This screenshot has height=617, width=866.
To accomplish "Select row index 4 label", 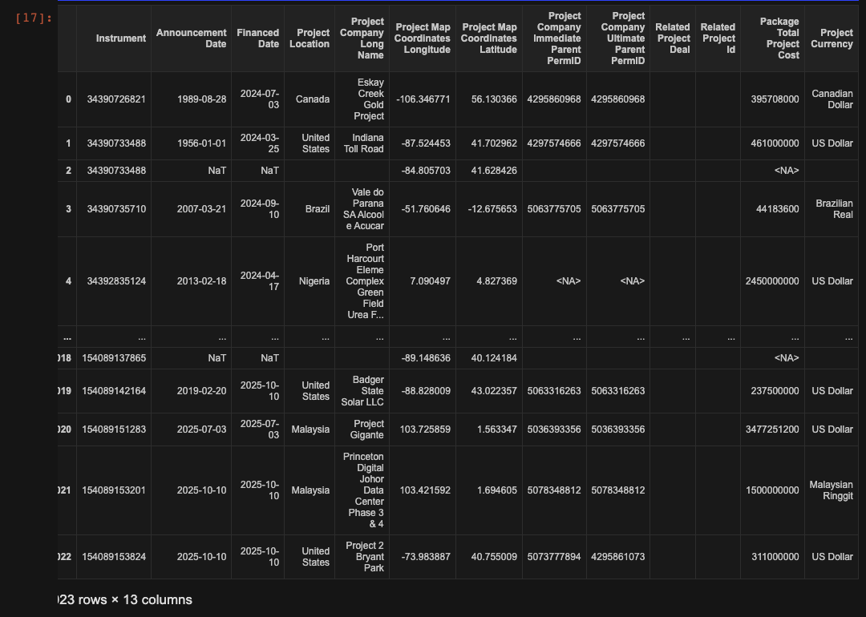I will (x=68, y=281).
